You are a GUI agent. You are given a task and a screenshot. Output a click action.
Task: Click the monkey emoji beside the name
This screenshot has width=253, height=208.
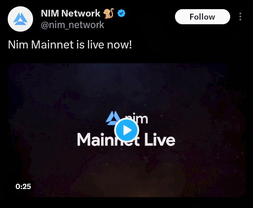point(108,13)
